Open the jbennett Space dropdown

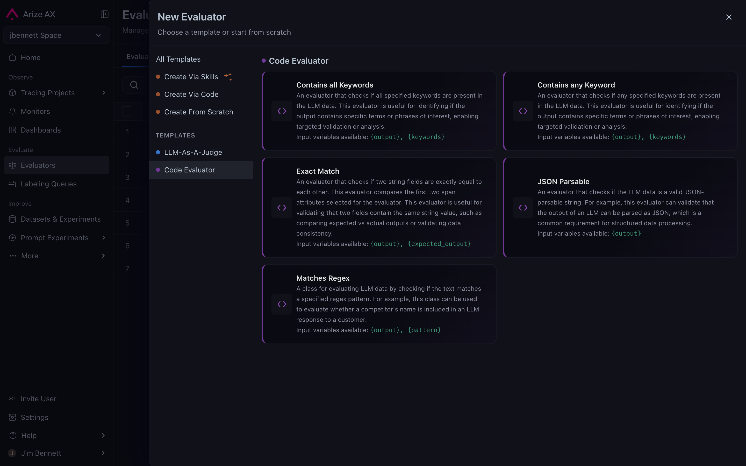(56, 35)
